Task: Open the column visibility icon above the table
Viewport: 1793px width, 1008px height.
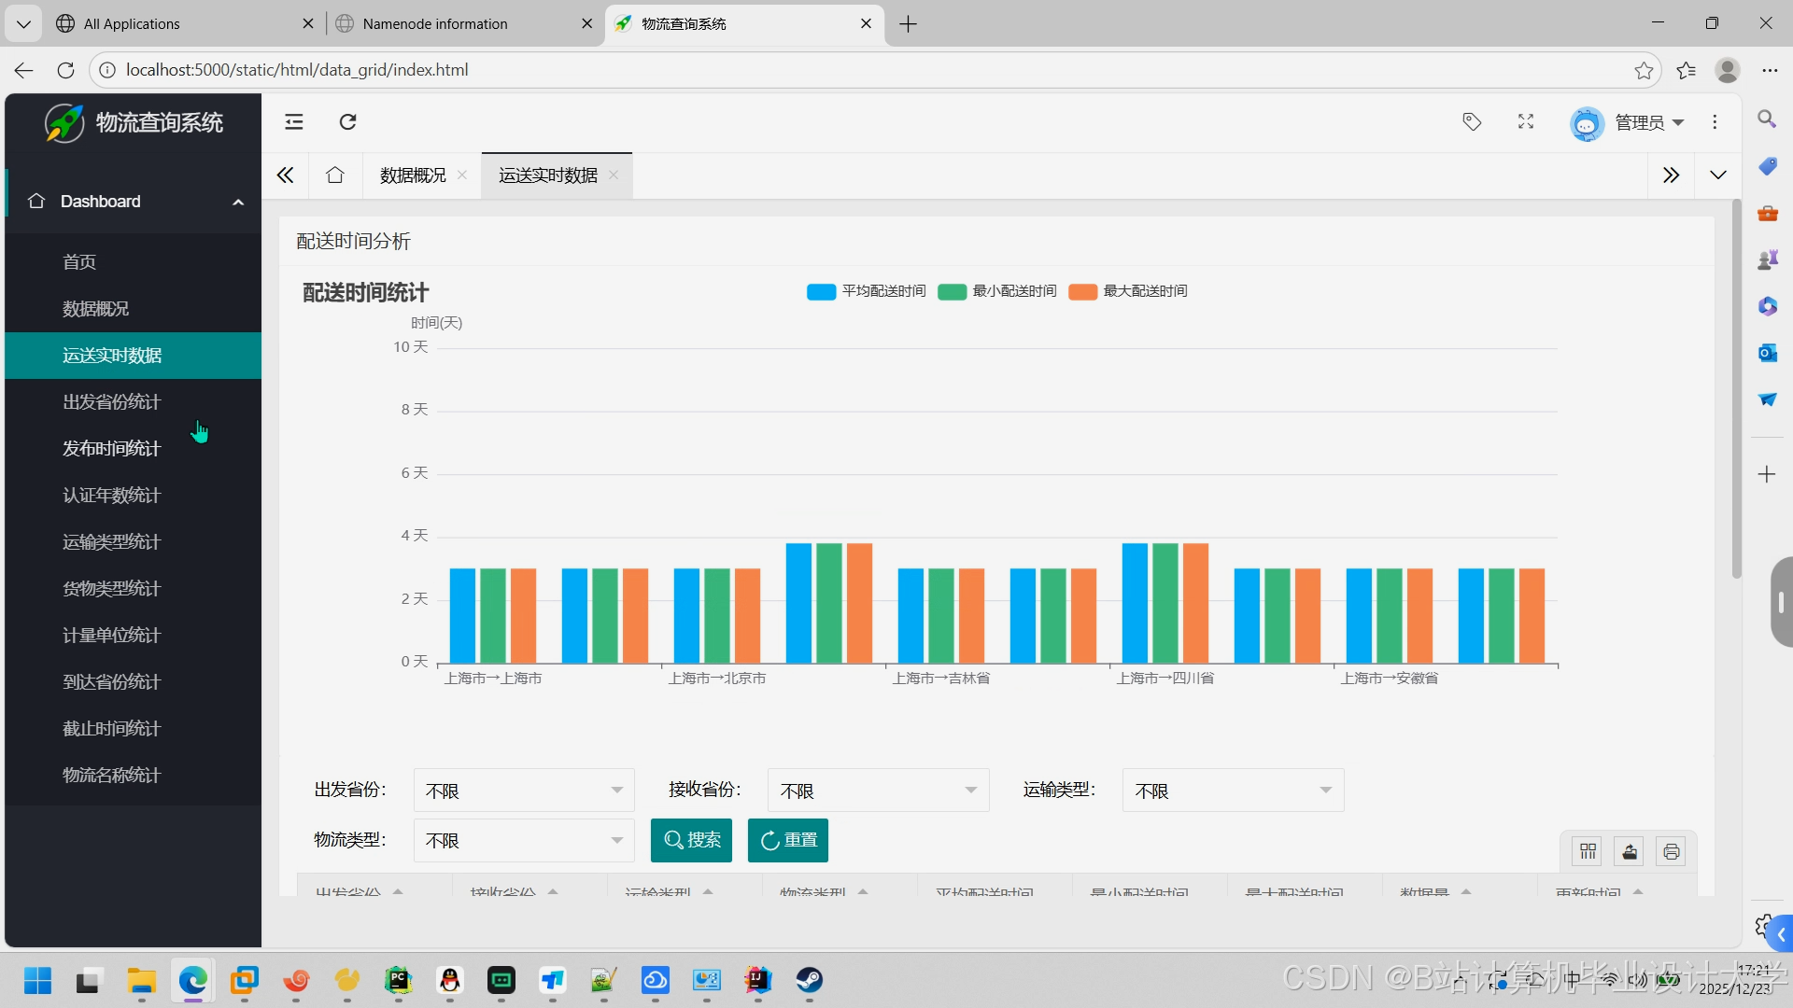Action: [1588, 850]
